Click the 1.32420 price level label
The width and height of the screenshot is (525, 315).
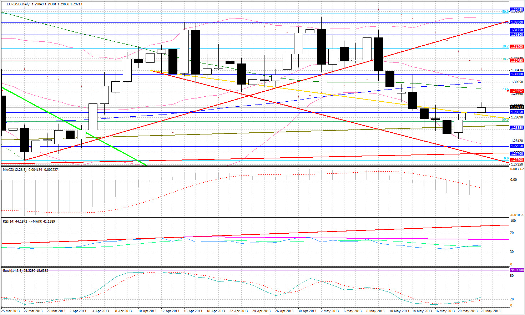pyautogui.click(x=516, y=10)
